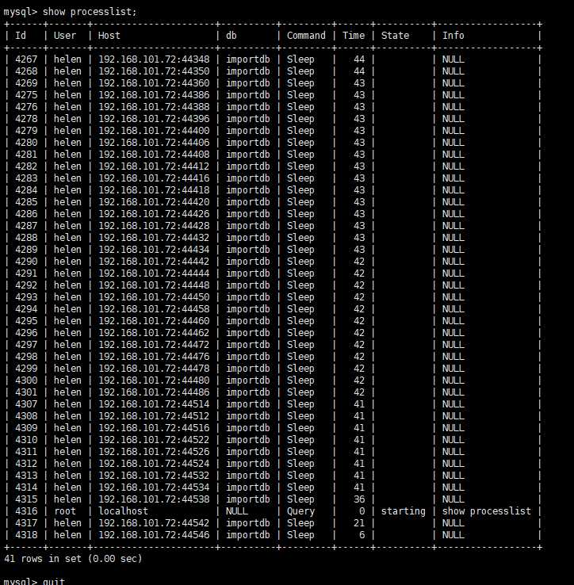Click host 192.168.101.72:44396

tap(154, 119)
